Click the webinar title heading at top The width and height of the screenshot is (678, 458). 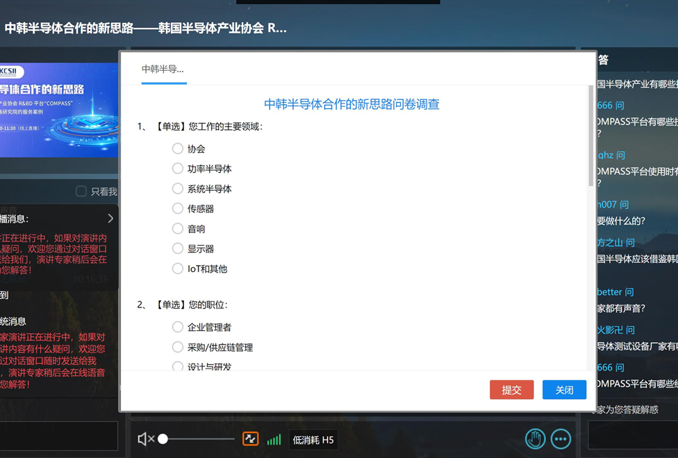(x=145, y=28)
